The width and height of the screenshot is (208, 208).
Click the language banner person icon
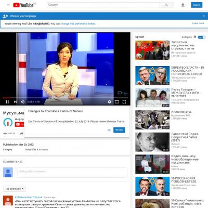tap(5, 16)
